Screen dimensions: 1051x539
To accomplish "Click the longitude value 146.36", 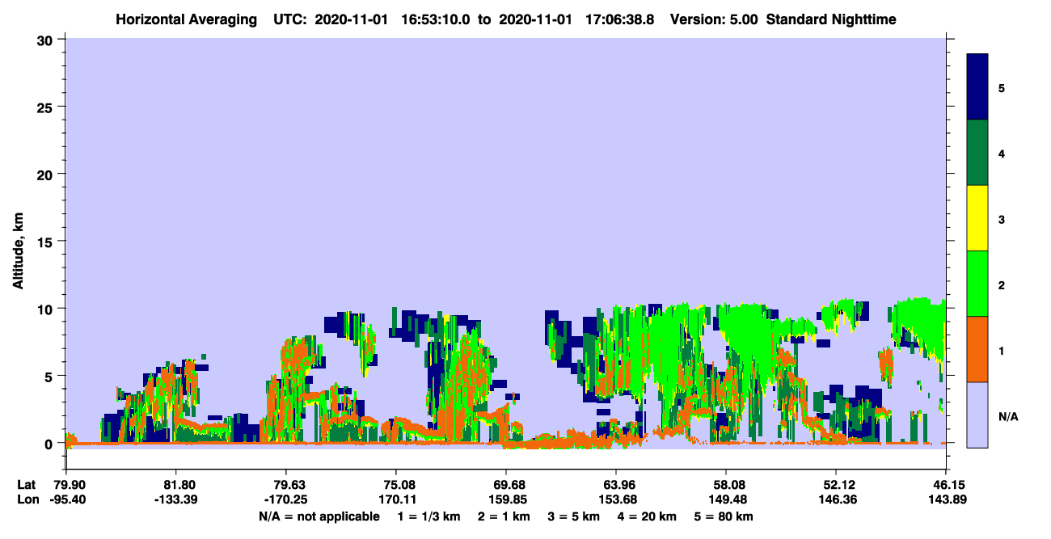I will coord(836,499).
